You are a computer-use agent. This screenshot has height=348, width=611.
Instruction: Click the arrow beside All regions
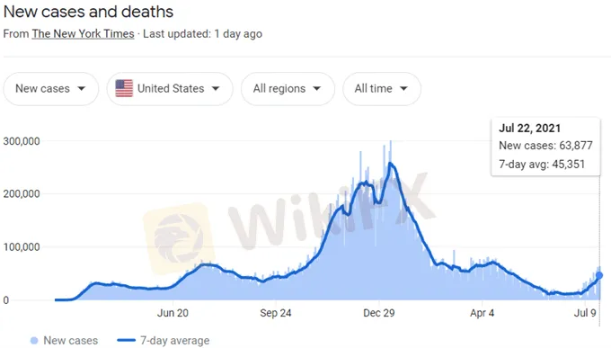tap(317, 88)
